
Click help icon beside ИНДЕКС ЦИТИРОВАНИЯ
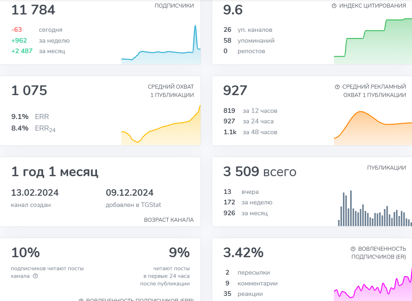click(334, 6)
